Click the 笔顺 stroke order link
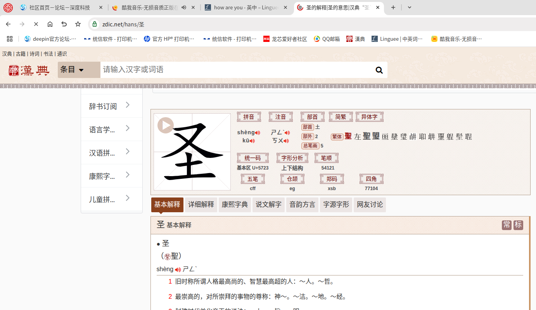This screenshot has width=536, height=310. coord(326,158)
